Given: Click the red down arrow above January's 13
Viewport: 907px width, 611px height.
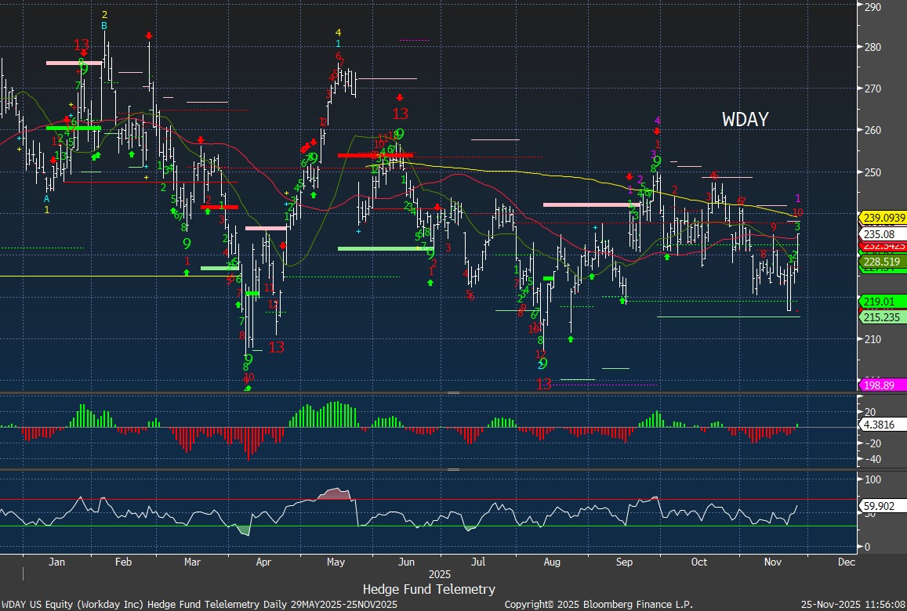Looking at the screenshot, I should [x=84, y=52].
